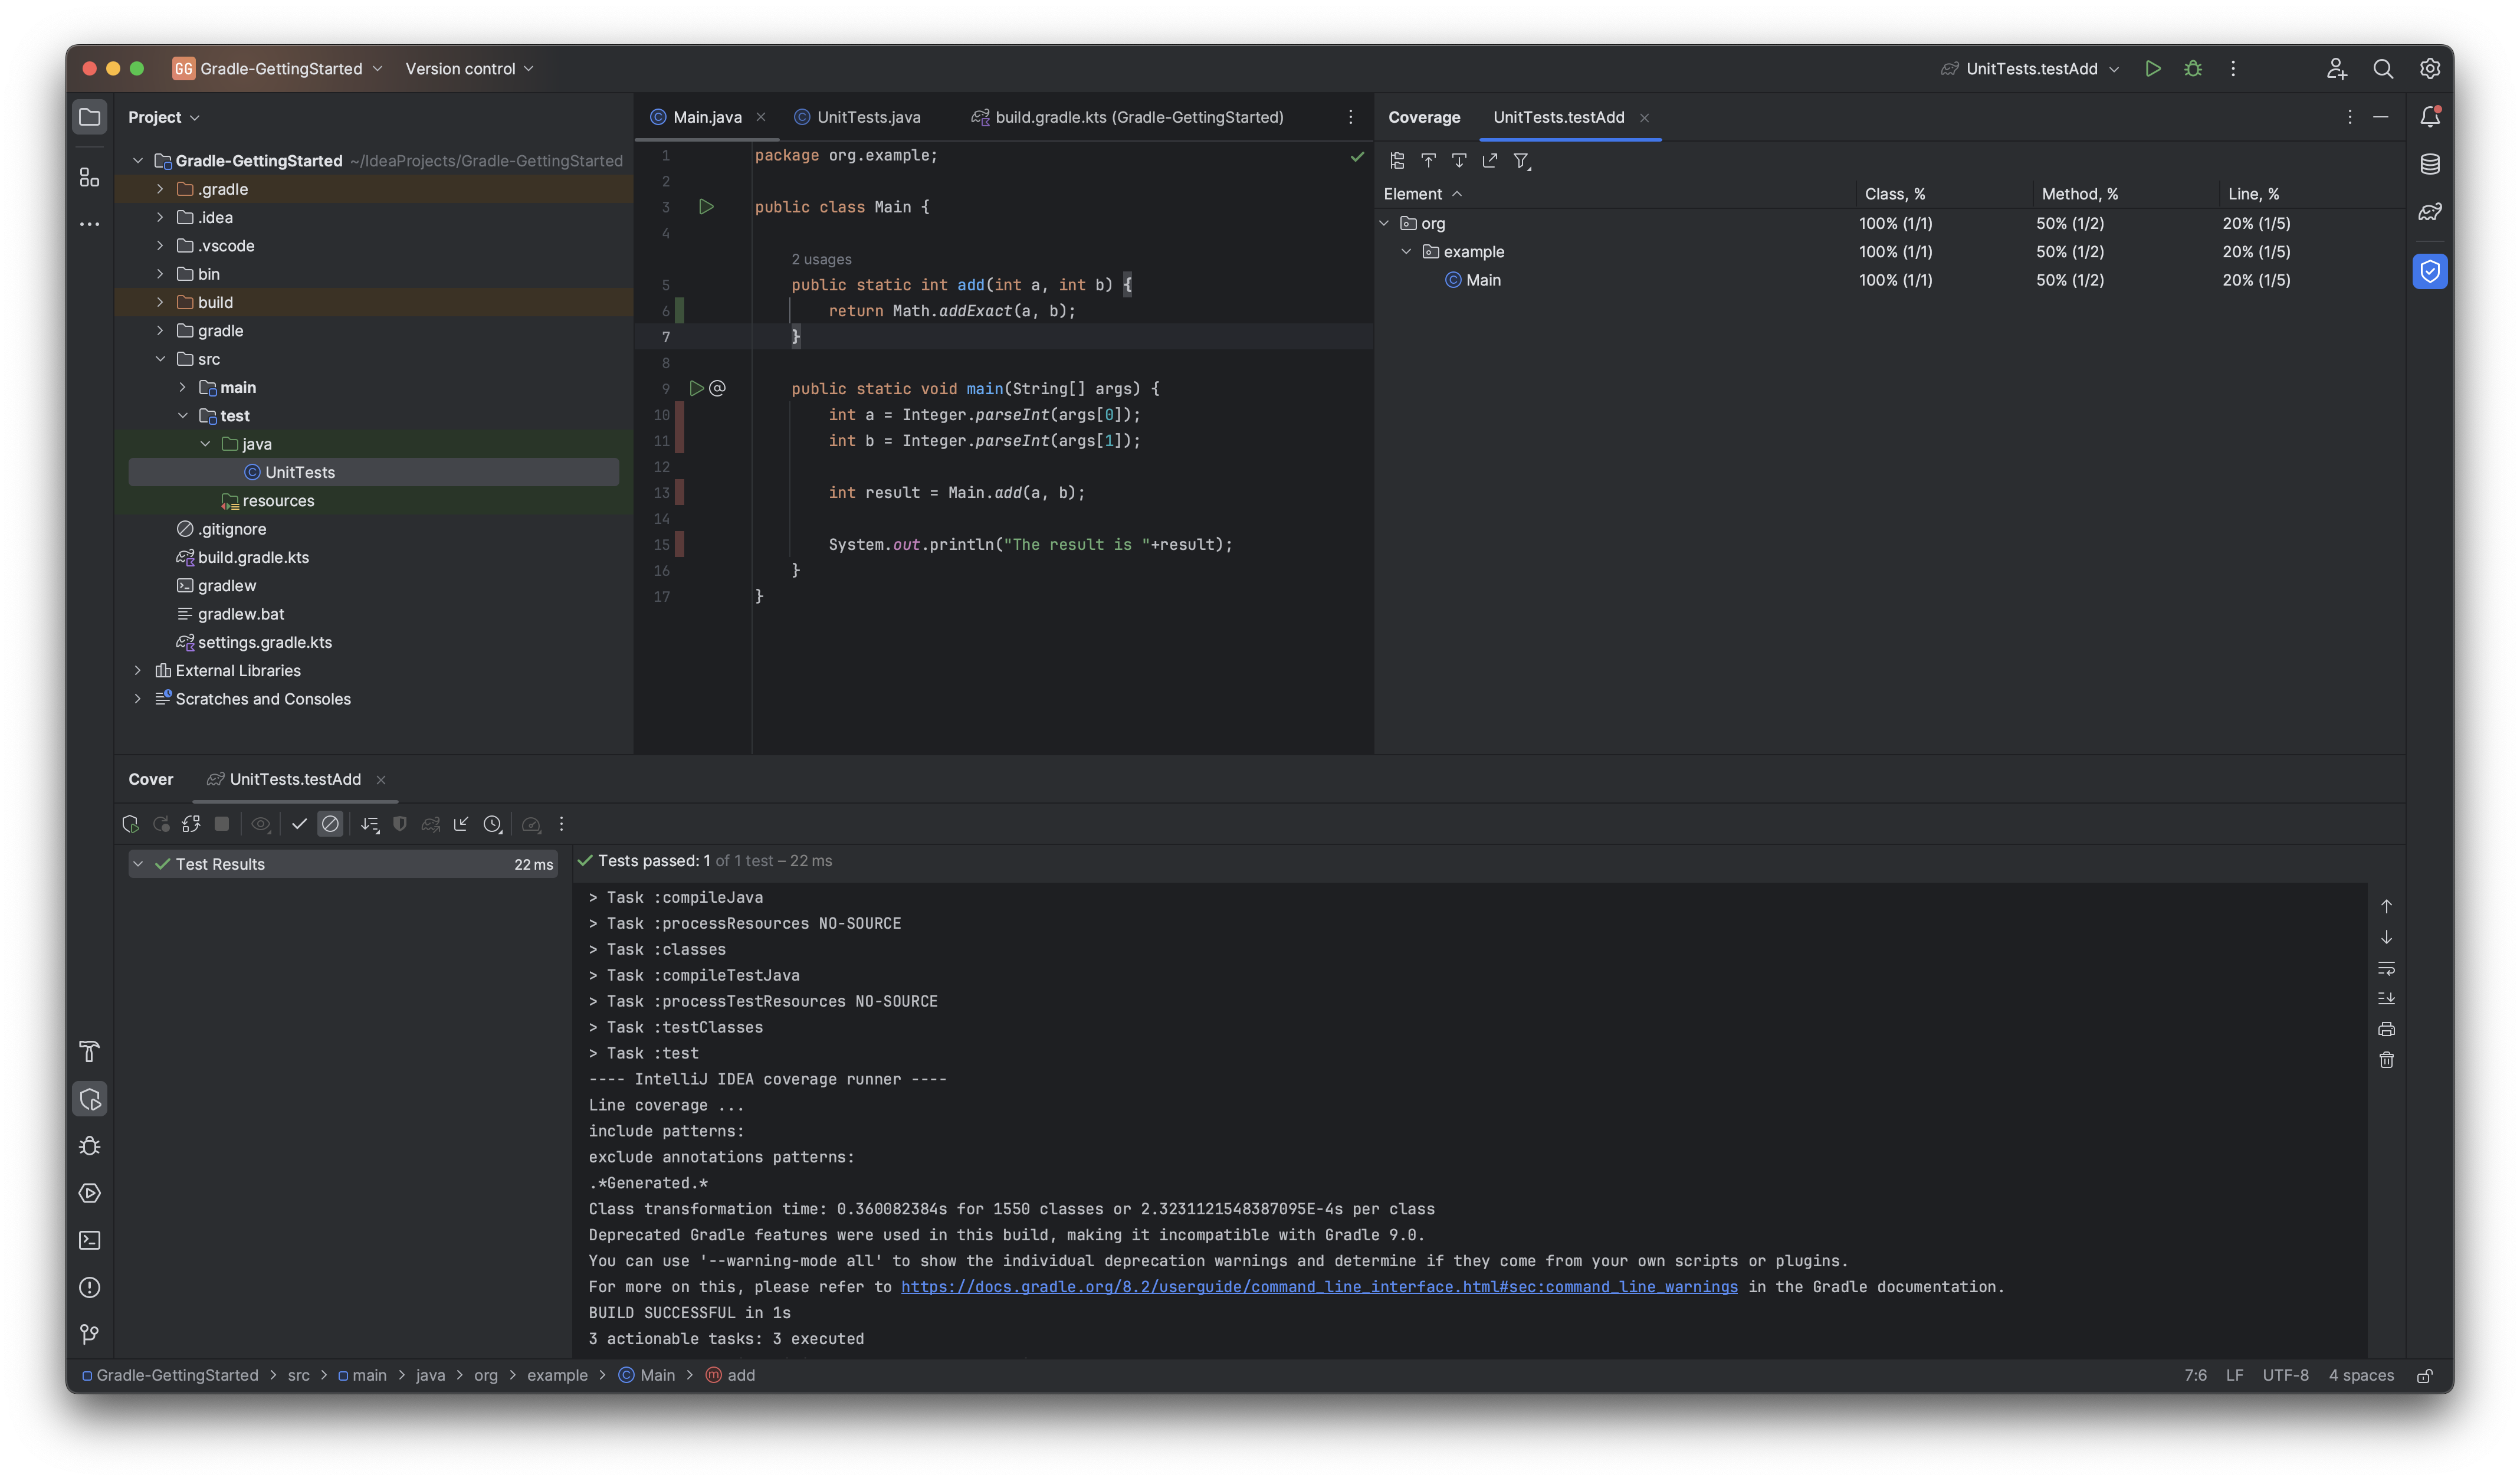Collapse the src folder
This screenshot has height=1481, width=2520.
coord(160,359)
